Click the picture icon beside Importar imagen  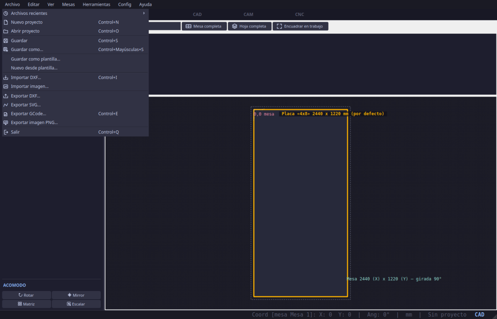tap(6, 86)
